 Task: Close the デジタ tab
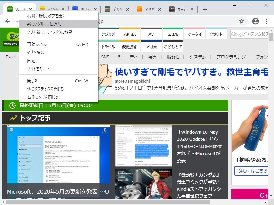(128, 9)
